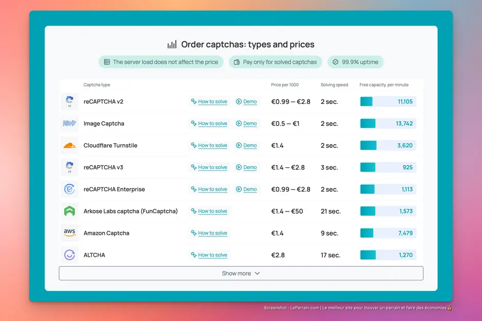Image resolution: width=482 pixels, height=321 pixels.
Task: Click the 1,270 free capacity bar
Action: coord(388,255)
